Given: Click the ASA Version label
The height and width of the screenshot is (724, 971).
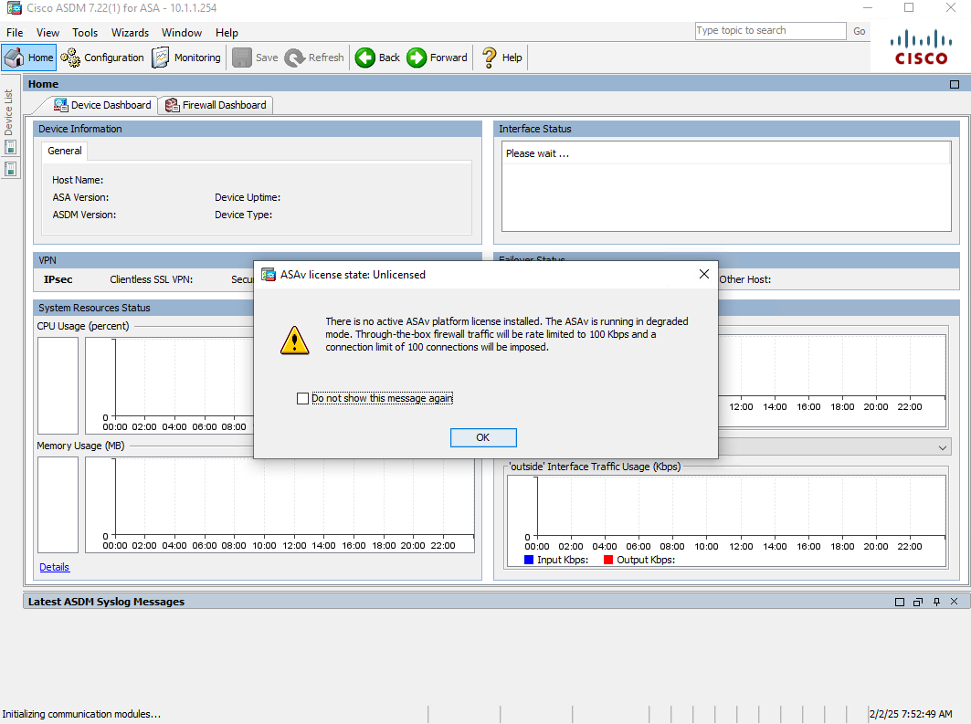Looking at the screenshot, I should tap(80, 197).
